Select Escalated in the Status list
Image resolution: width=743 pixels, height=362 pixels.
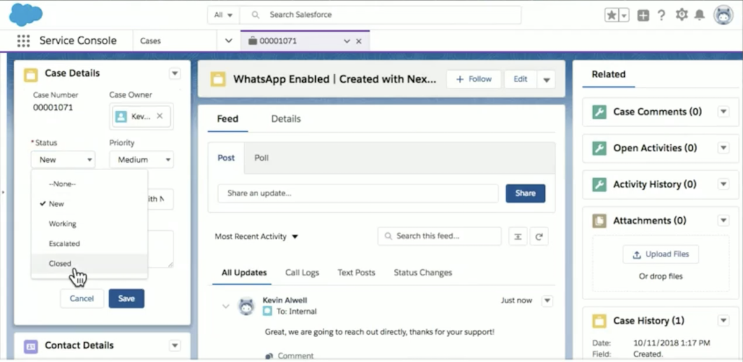click(x=90, y=243)
